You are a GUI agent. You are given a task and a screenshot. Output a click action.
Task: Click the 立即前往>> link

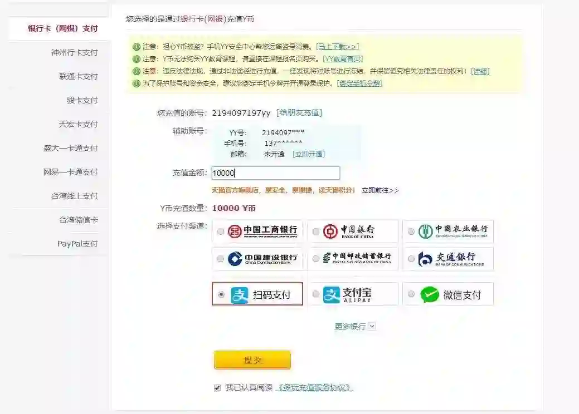380,190
